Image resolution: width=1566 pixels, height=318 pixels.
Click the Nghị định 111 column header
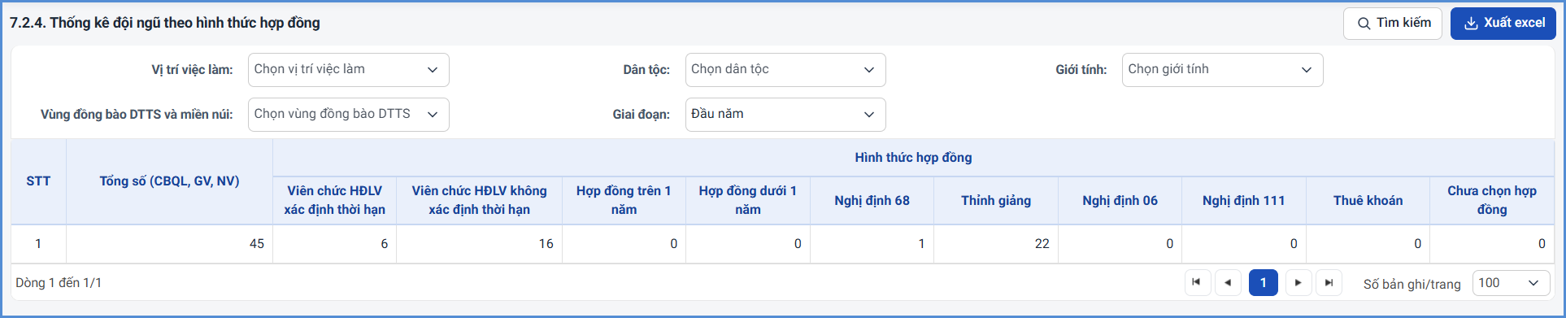[1244, 200]
